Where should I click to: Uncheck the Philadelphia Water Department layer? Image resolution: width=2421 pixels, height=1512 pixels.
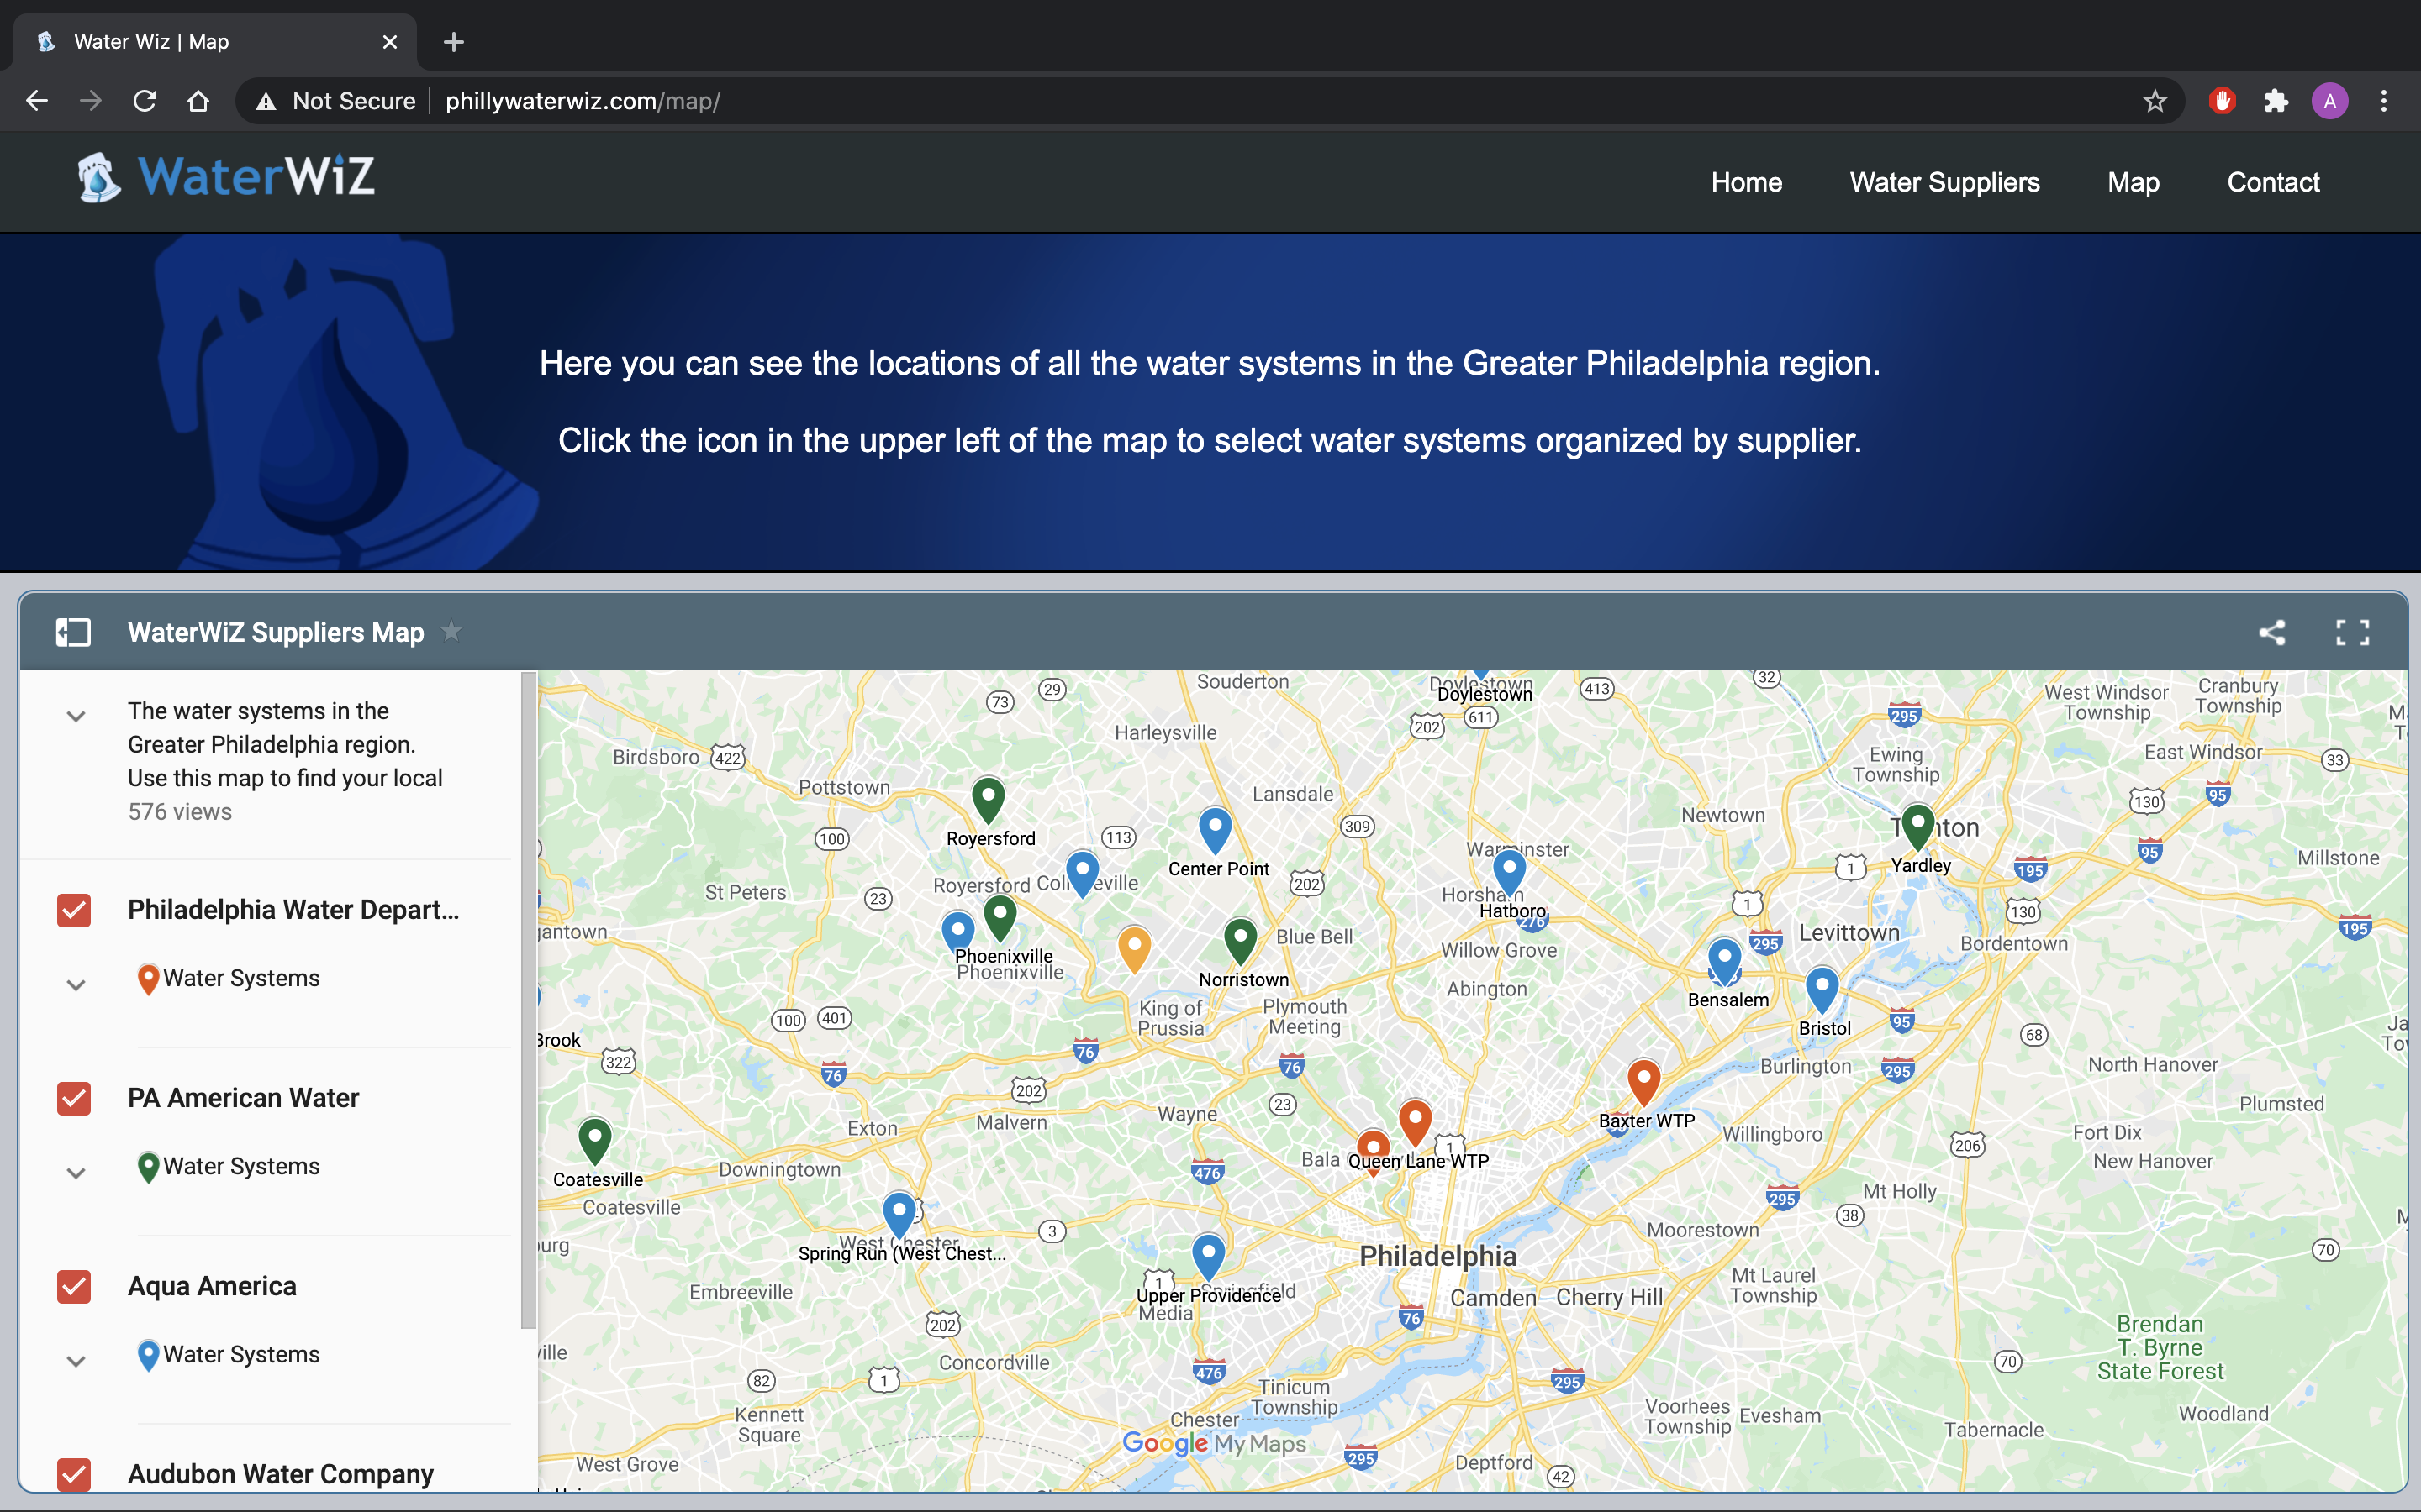74,910
